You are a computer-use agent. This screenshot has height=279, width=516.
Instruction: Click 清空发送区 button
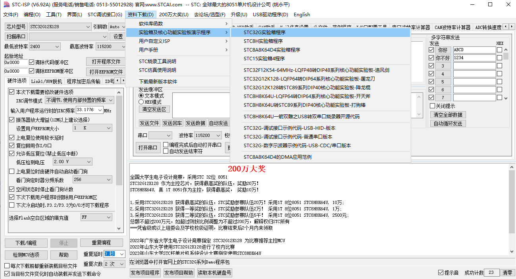point(154,109)
